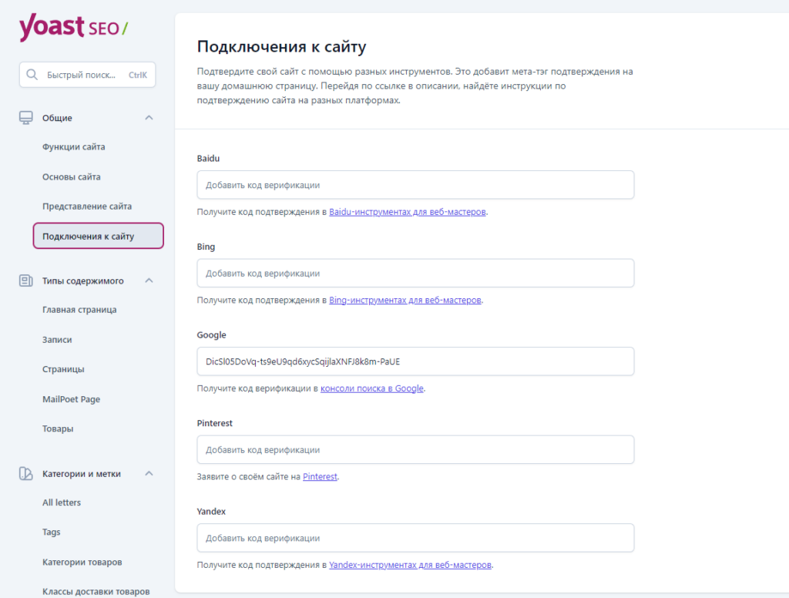Open Bing-инструментах для веб-мастеров link
This screenshot has width=789, height=598.
(x=405, y=300)
